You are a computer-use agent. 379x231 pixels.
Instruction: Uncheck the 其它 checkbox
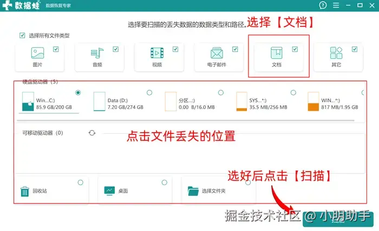pos(355,49)
